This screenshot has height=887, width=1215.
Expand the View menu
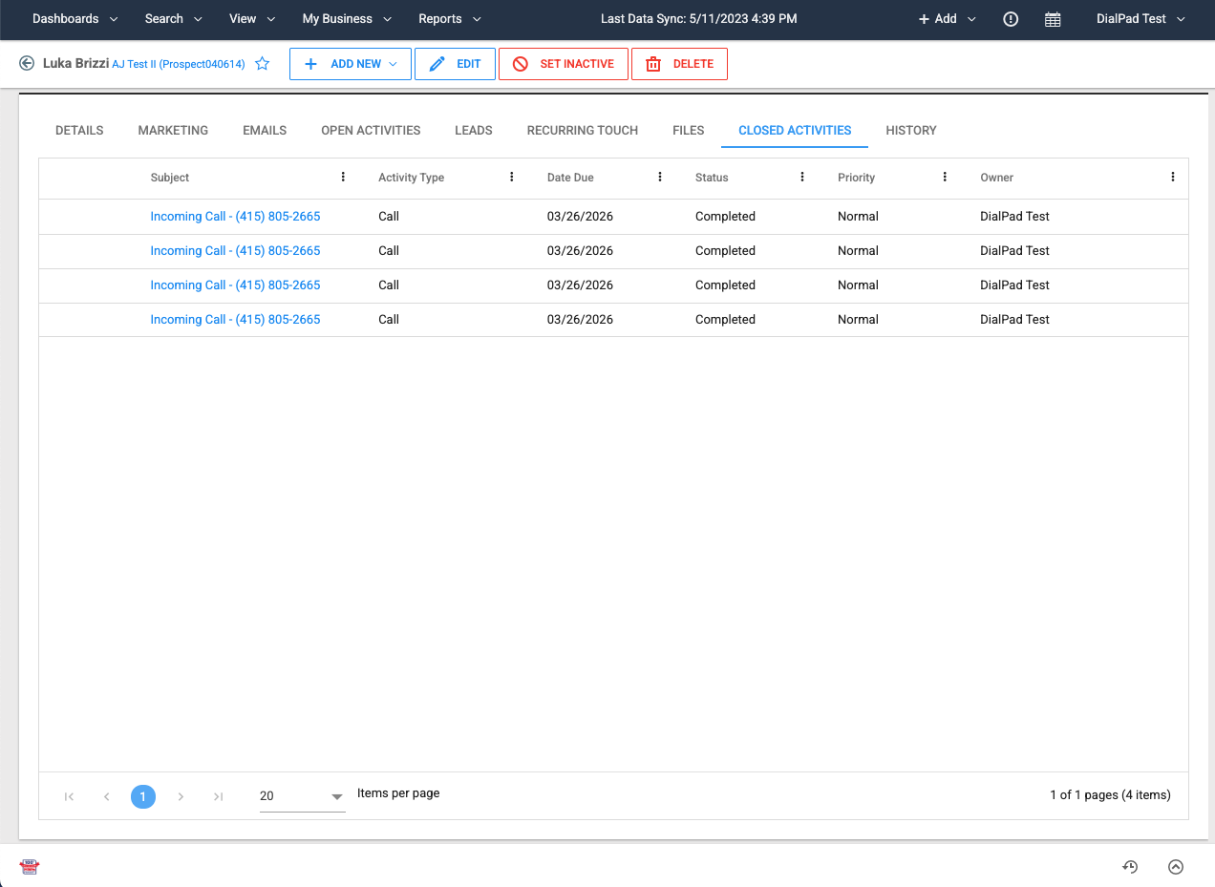click(x=252, y=19)
